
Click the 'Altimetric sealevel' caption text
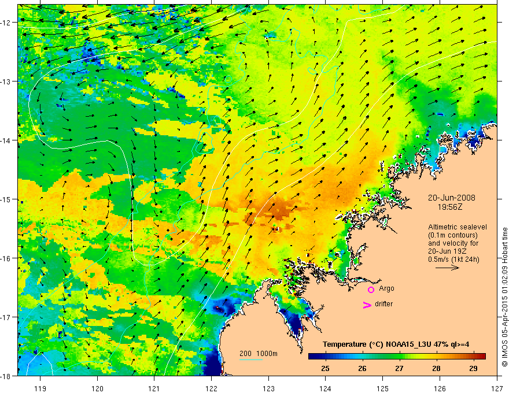pos(458,227)
